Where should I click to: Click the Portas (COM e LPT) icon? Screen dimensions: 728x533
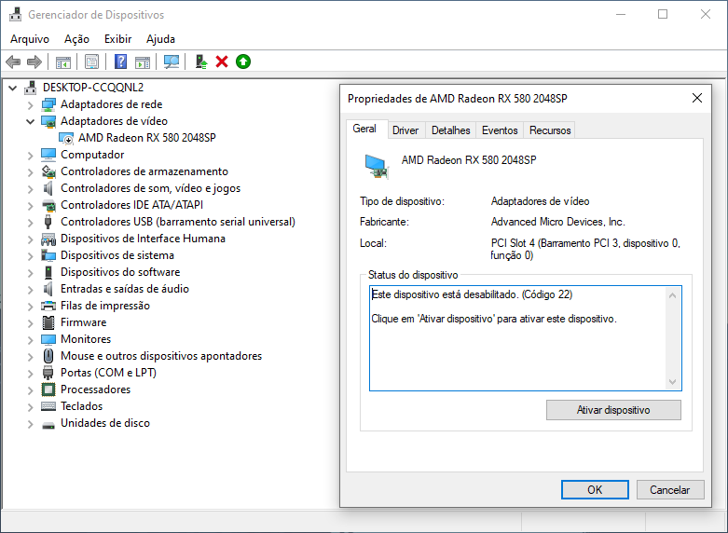(48, 373)
